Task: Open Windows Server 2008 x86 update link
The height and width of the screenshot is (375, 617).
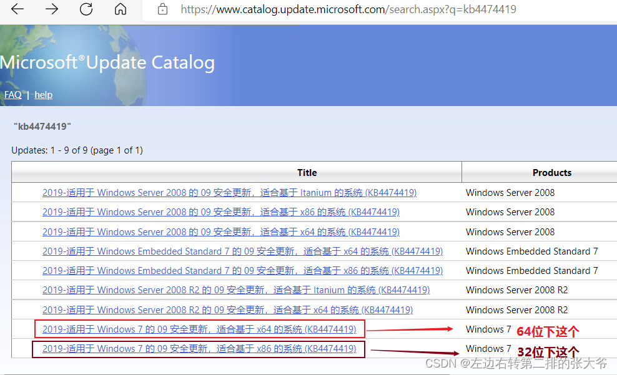Action: tap(220, 212)
